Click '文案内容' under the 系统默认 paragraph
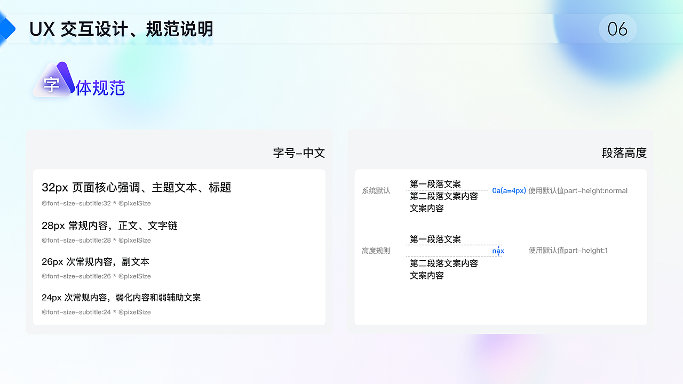683x384 pixels. click(427, 209)
